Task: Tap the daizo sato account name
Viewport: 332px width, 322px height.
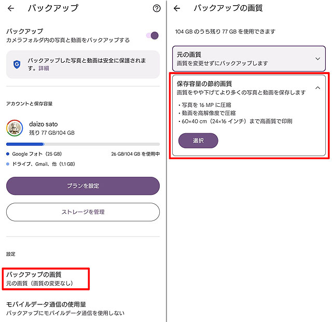Action: pos(44,124)
